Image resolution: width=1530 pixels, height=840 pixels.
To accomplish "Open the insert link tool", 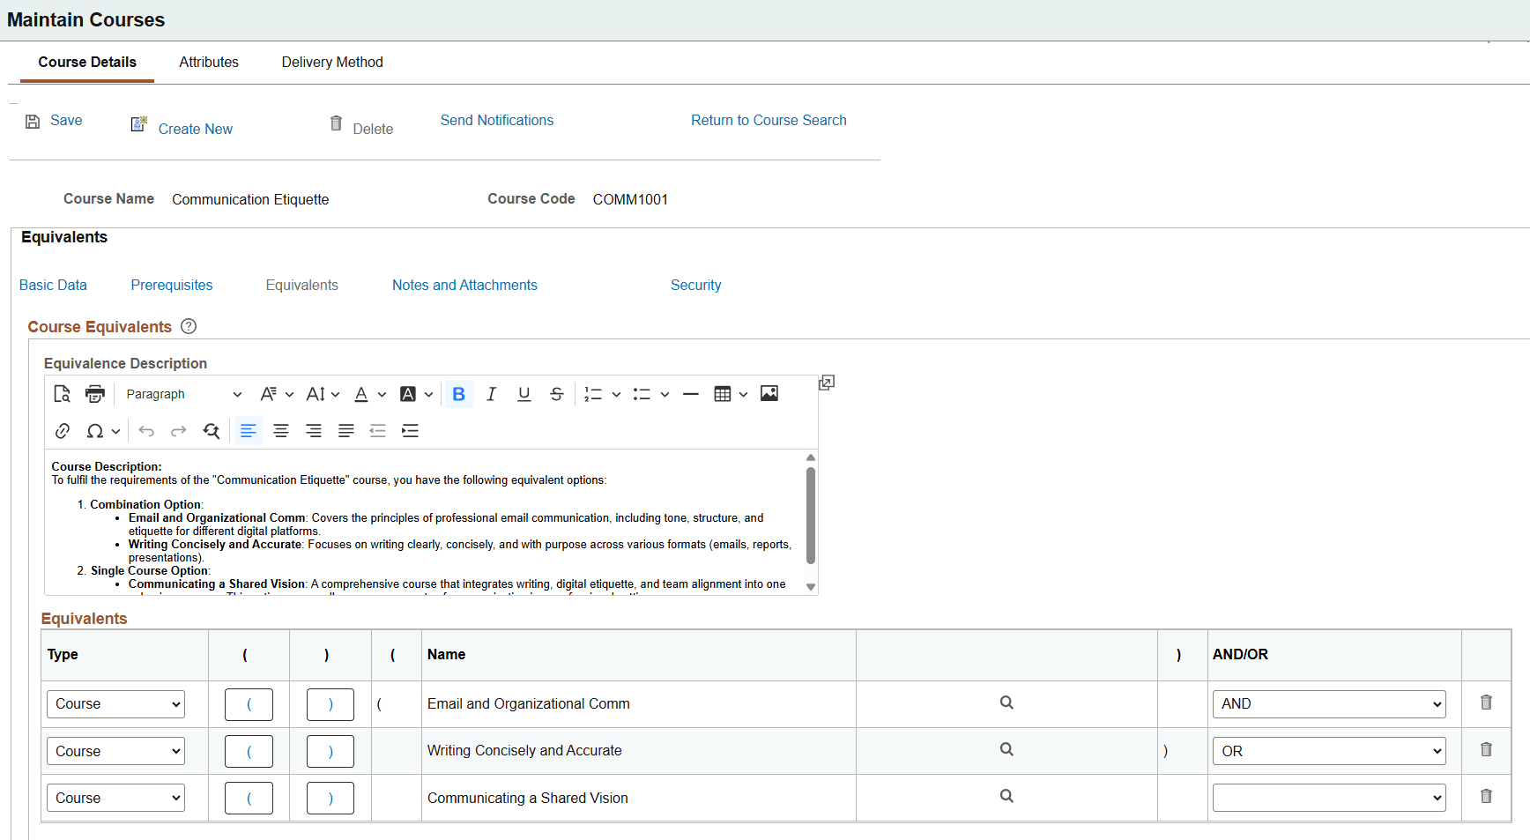I will pos(62,431).
